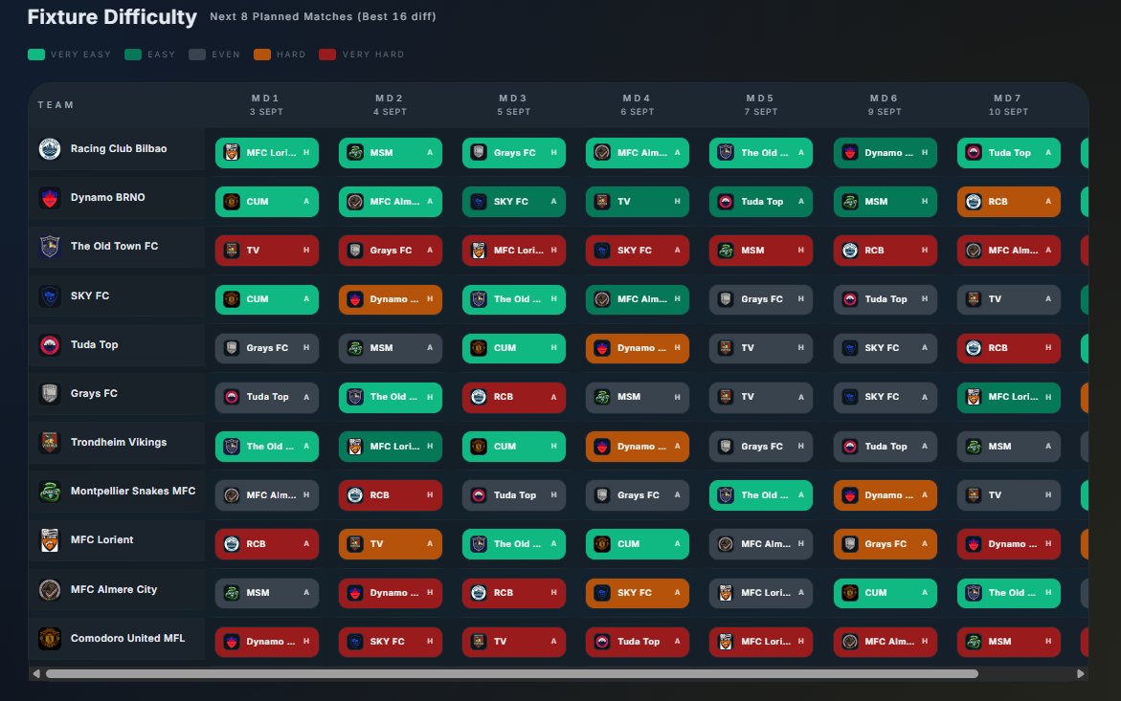Select the Grays FC crest icon
1121x701 pixels.
[x=49, y=393]
